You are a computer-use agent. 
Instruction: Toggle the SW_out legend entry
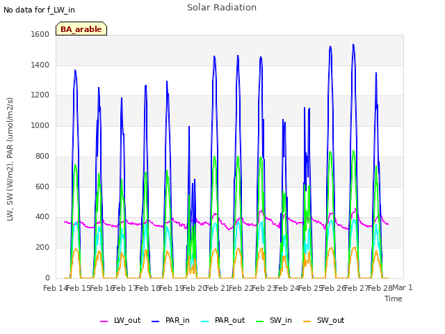tap(324, 320)
